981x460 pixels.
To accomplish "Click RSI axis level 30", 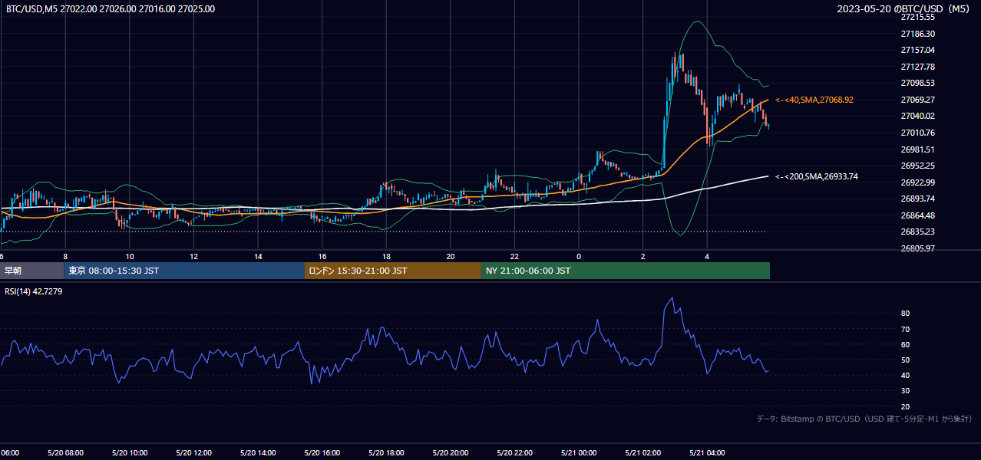I will (906, 391).
